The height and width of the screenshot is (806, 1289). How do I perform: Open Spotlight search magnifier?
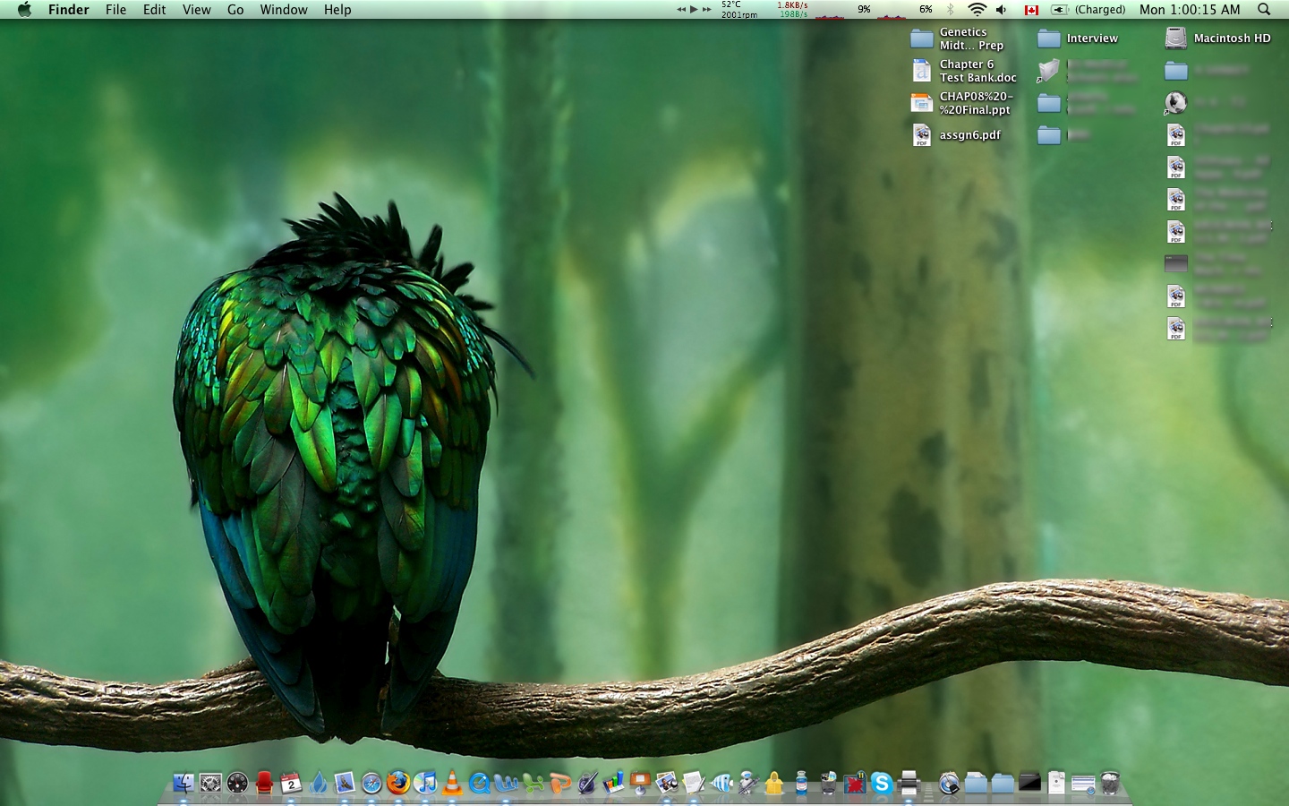tap(1264, 9)
